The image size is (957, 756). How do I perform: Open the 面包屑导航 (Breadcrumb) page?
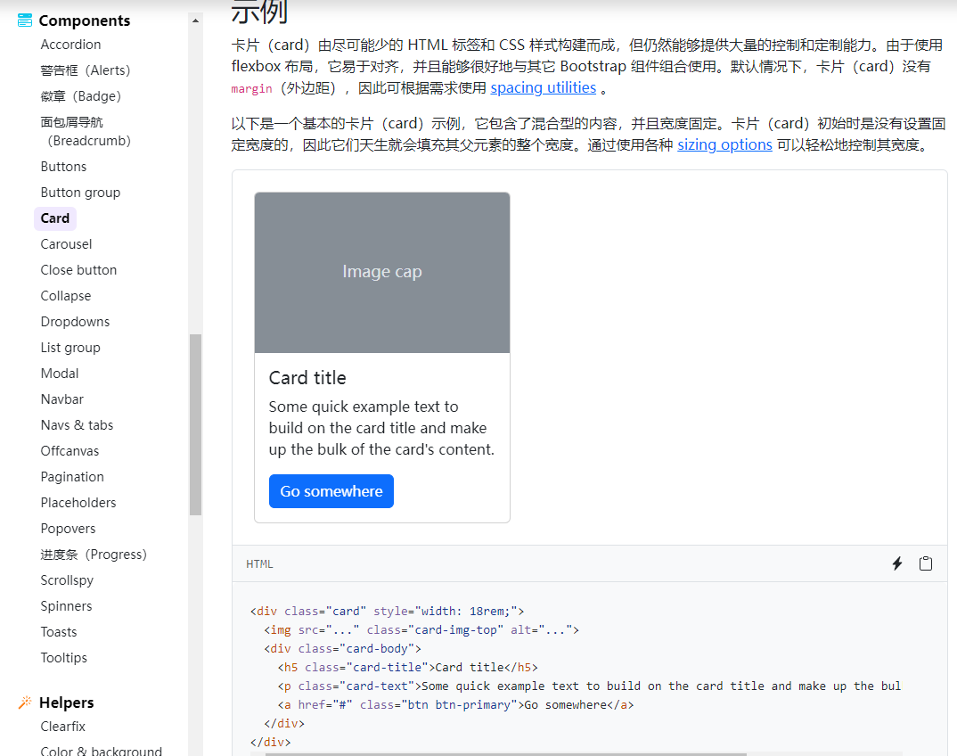click(x=86, y=131)
